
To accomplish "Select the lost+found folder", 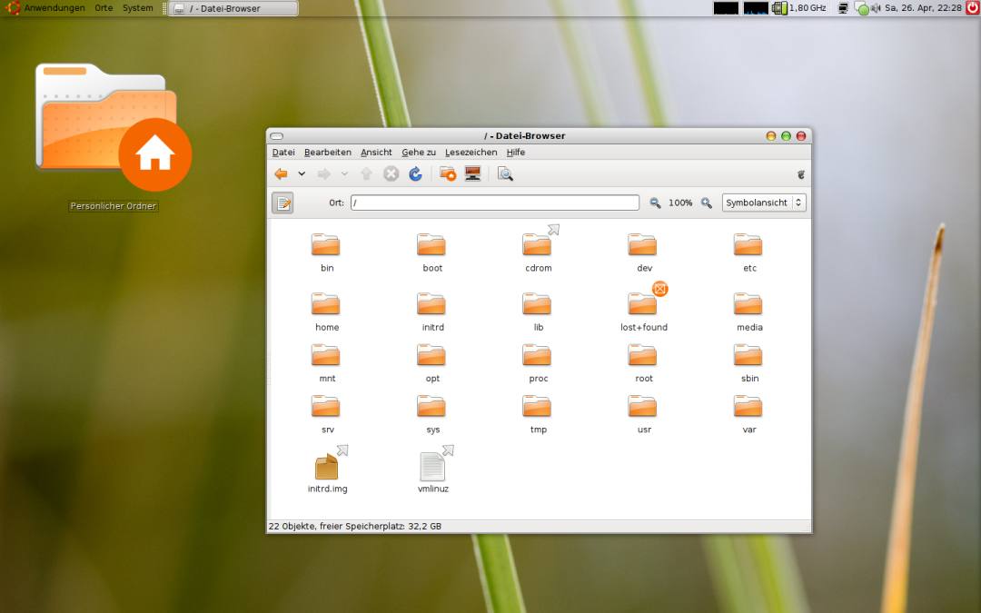I will pos(644,308).
